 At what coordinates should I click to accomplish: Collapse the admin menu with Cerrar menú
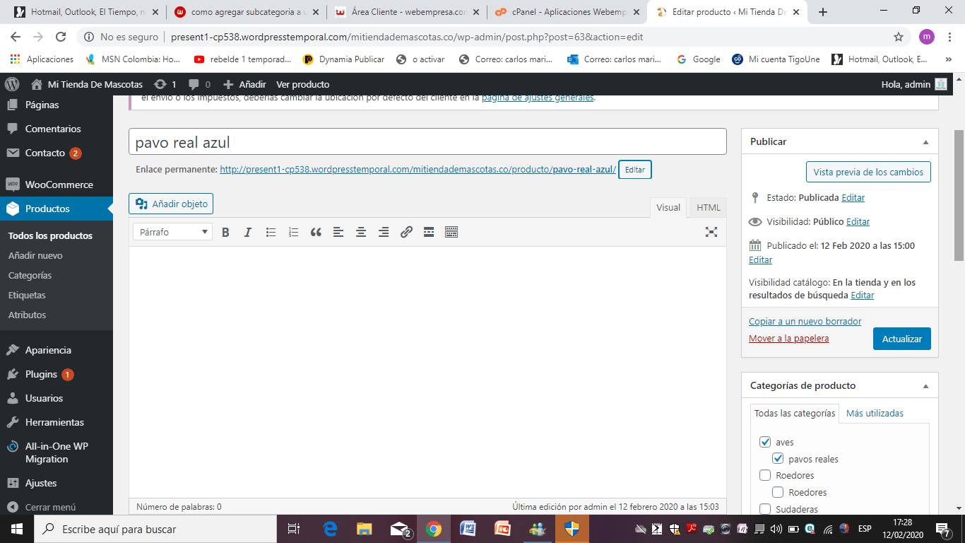click(41, 507)
